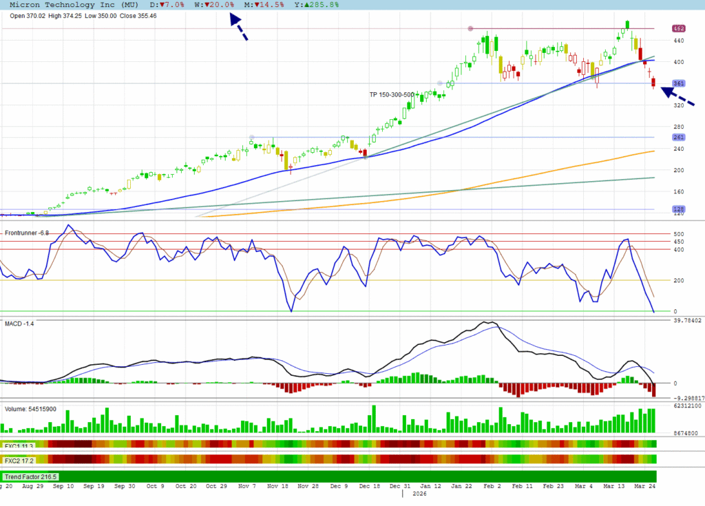The image size is (705, 506).
Task: Select the circle handle on the 361 line
Action: (440, 83)
